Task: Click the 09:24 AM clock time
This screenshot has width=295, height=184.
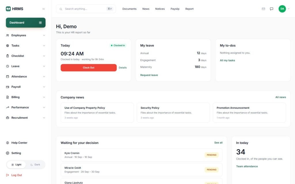Action: point(72,54)
